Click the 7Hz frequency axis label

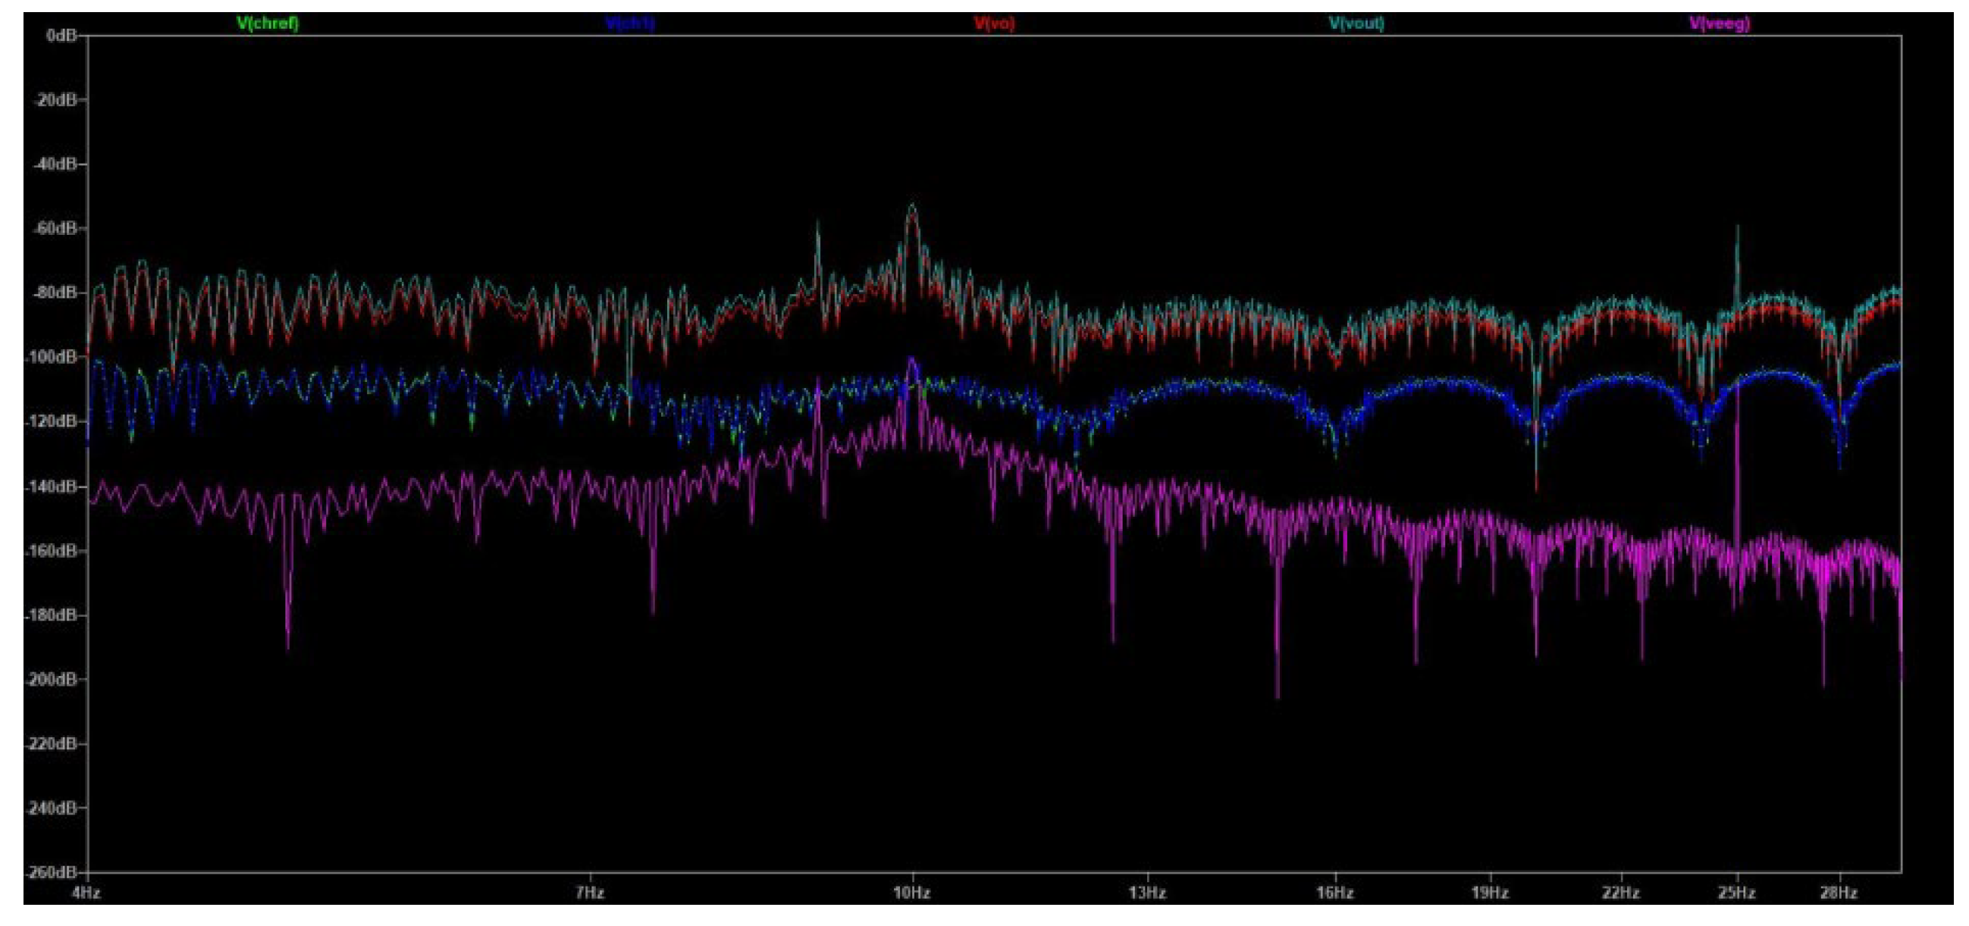click(589, 893)
